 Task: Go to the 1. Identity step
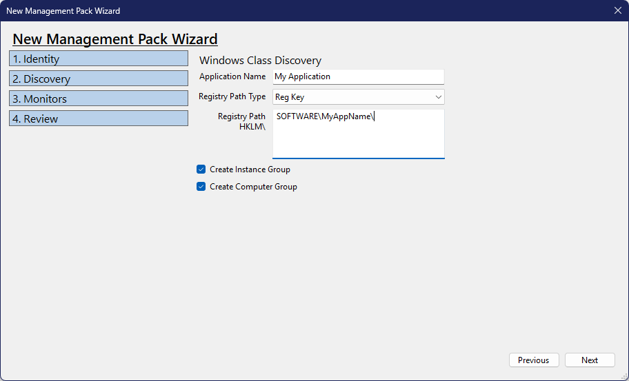[99, 59]
